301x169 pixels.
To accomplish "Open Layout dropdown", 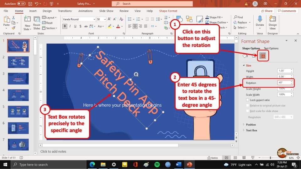I will click(49, 18).
